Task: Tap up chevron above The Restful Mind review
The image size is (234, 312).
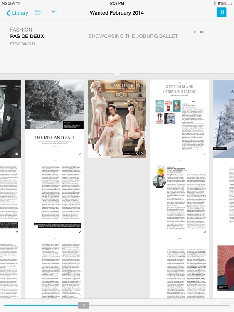Action: (x=193, y=101)
